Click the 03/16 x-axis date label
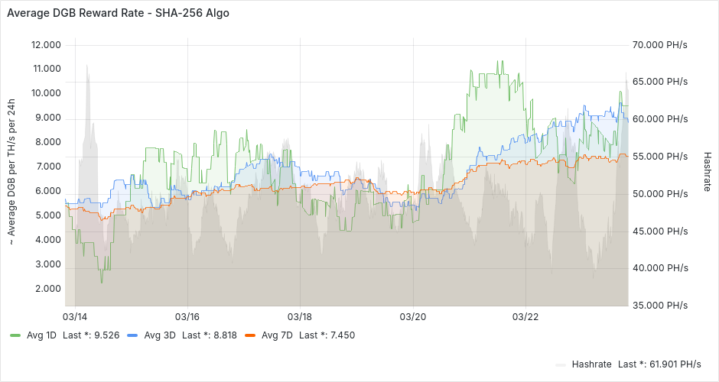Screen dimensions: 719x382 [187, 316]
